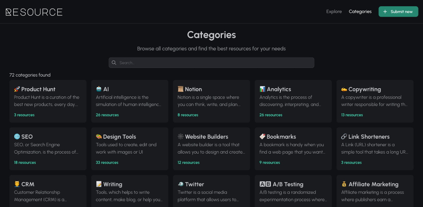Screen dimensions: 423x207
Task: Click '26 resources' under AI
Action: [x=107, y=115]
